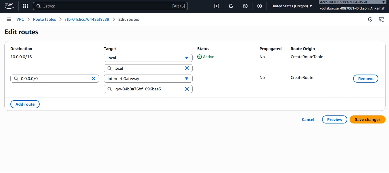Cancel the route edits

click(308, 119)
